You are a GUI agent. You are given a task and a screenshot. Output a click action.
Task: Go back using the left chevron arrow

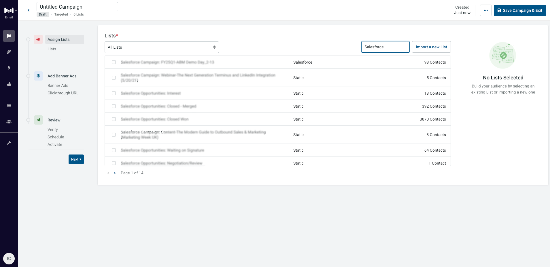pos(29,10)
